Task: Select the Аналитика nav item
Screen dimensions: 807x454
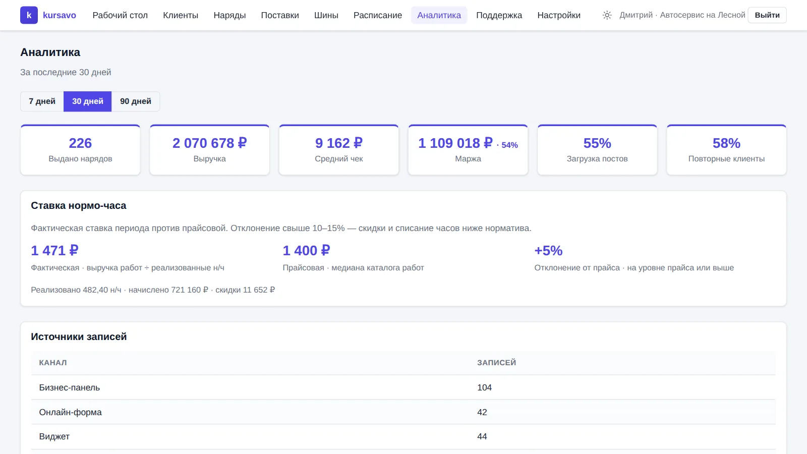Action: click(x=439, y=15)
